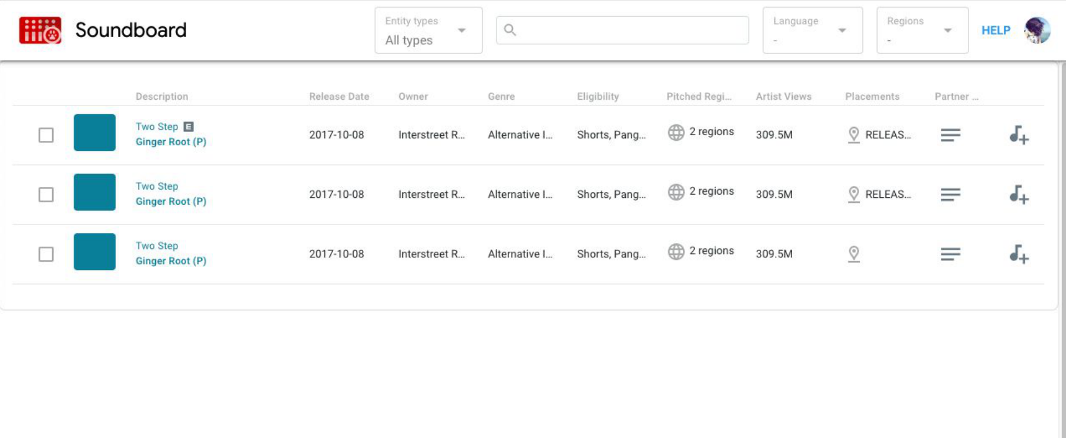
Task: Click the Artist Views column header
Action: 783,96
